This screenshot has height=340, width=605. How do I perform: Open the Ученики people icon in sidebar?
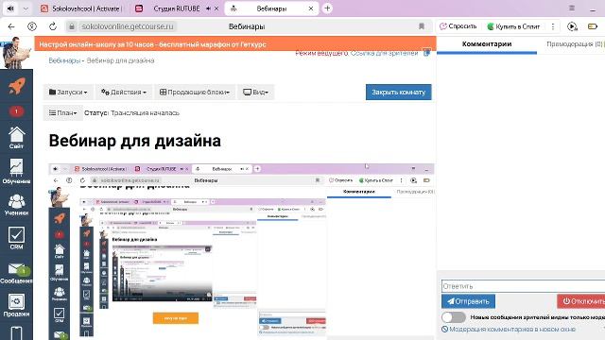[16, 204]
